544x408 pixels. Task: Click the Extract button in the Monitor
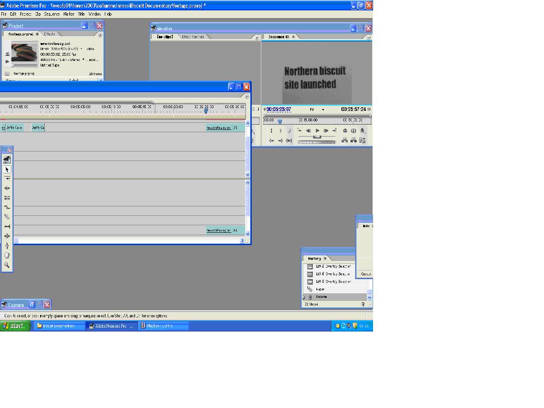(354, 140)
